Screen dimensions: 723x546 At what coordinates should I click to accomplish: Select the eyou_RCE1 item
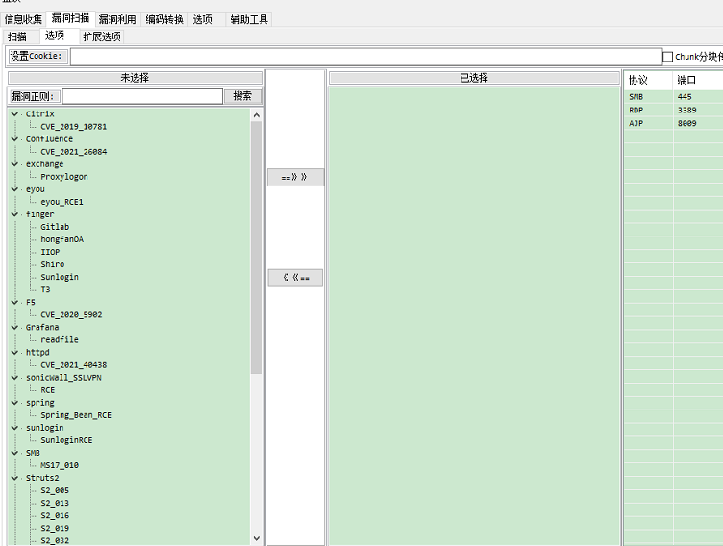point(62,202)
